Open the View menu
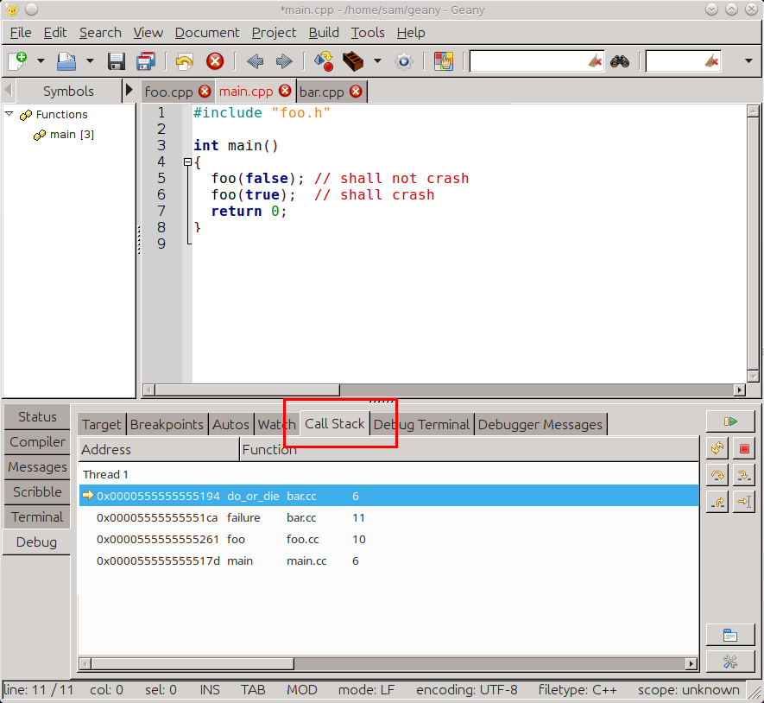Screen dimensions: 764x703 point(148,33)
